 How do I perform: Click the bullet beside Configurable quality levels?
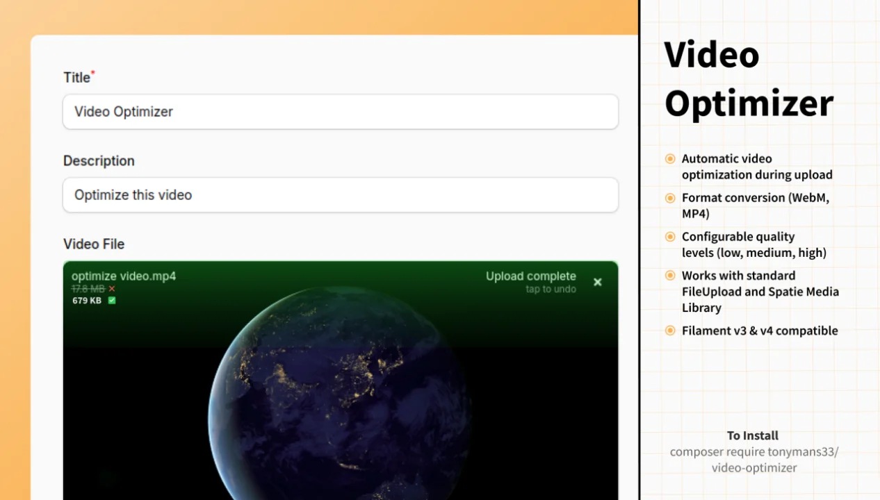point(669,237)
